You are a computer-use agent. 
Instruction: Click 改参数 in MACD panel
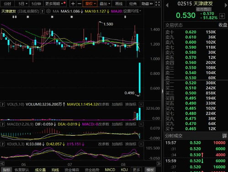(x=104, y=124)
